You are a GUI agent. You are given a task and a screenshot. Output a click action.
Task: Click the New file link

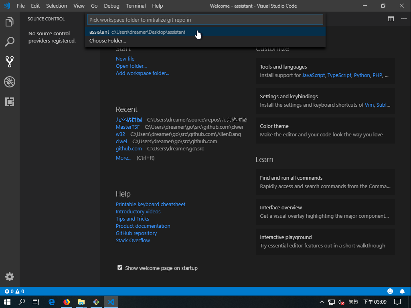click(x=125, y=59)
